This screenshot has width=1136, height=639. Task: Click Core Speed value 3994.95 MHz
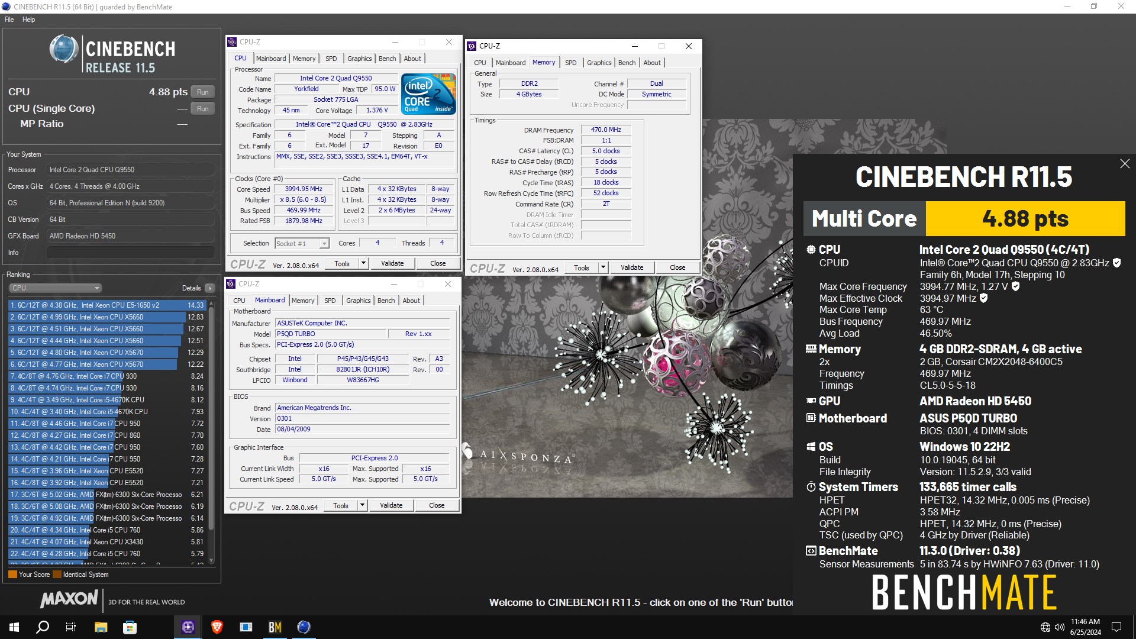(304, 189)
